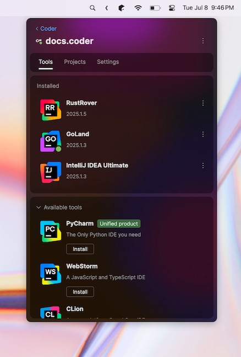The width and height of the screenshot is (241, 357).
Task: Switch to the Settings tab
Action: click(108, 62)
